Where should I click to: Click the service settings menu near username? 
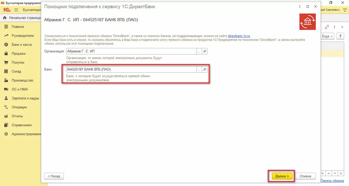(x=346, y=10)
